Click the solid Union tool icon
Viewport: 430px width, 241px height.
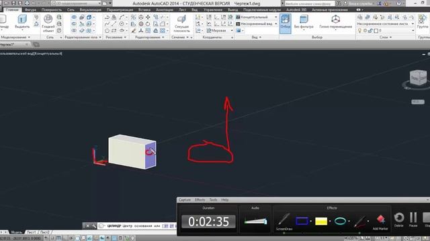pos(74,17)
